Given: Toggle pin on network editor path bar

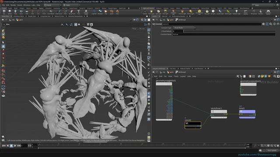Looking at the screenshot, I should click(x=275, y=72).
